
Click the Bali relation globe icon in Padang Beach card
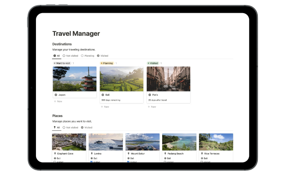point(165,158)
